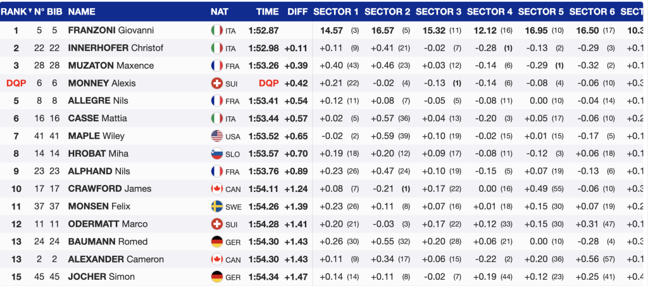648x286 pixels.
Task: Click the German flag in Baumann's row
Action: pyautogui.click(x=216, y=242)
